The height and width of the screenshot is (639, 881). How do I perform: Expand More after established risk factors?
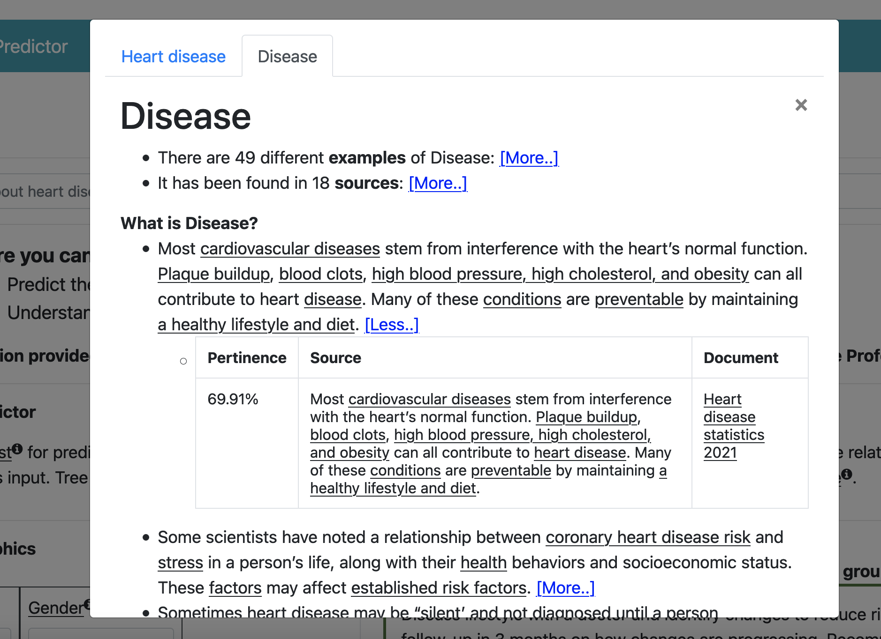tap(565, 588)
